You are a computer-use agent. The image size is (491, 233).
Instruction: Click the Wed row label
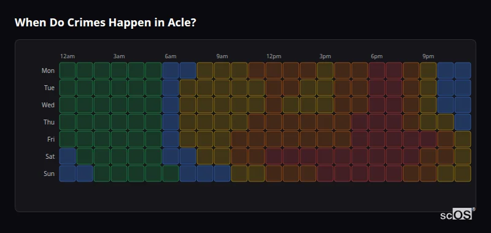point(48,105)
